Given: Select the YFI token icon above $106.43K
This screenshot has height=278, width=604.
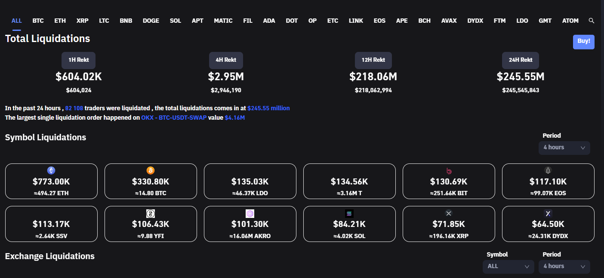Looking at the screenshot, I should click(151, 213).
